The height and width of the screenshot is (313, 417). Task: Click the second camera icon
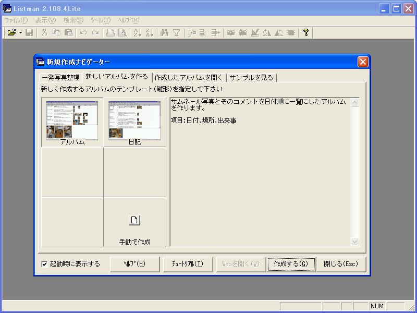pyautogui.click(x=243, y=32)
